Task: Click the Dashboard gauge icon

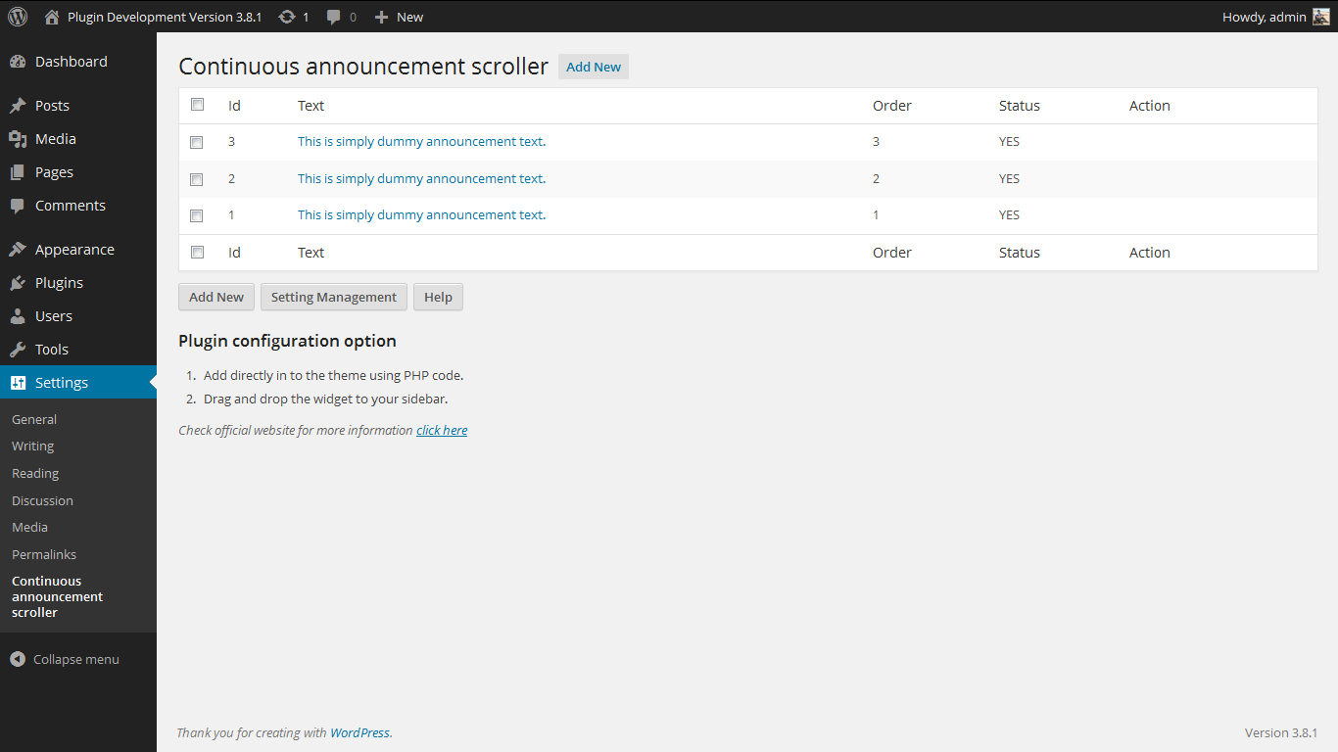Action: point(18,62)
